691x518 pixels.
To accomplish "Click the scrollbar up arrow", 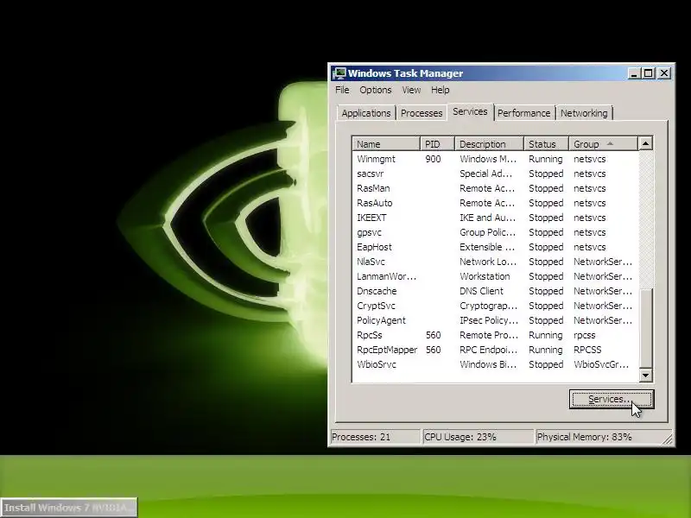I will pyautogui.click(x=645, y=143).
